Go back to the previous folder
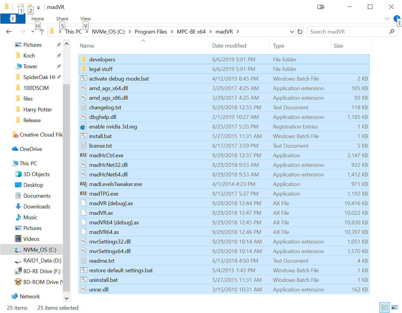This screenshot has width=402, height=313. click(x=9, y=31)
